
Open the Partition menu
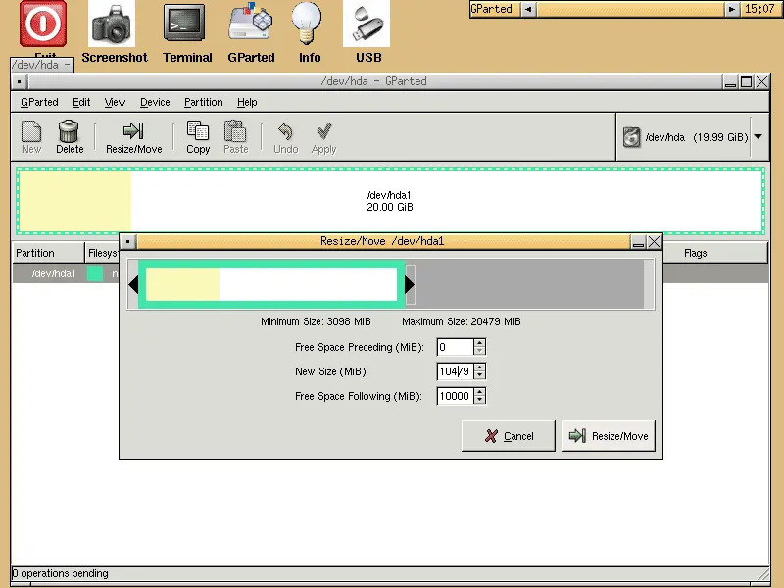pos(203,102)
